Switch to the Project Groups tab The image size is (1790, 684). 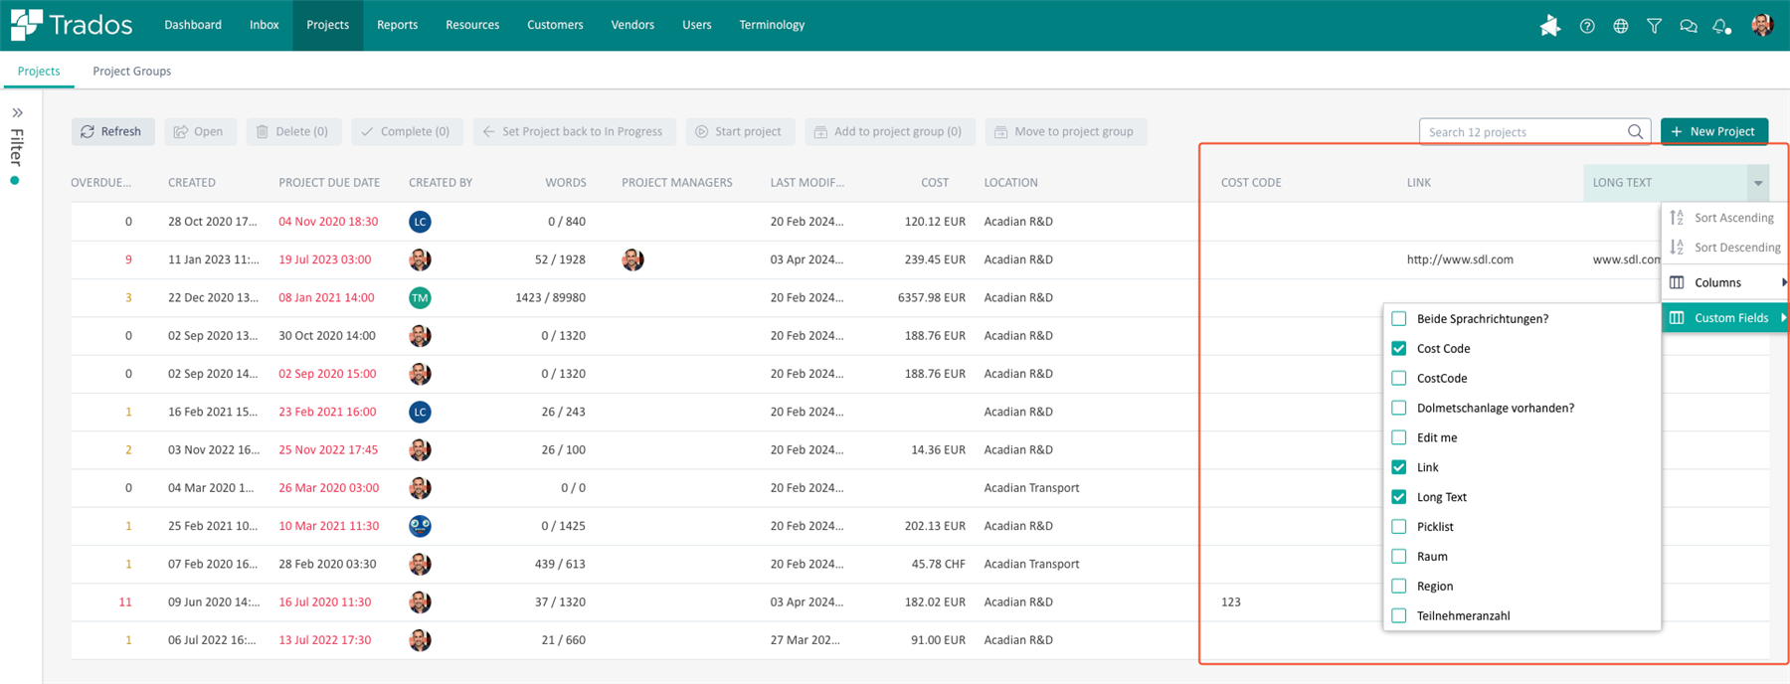click(x=131, y=72)
